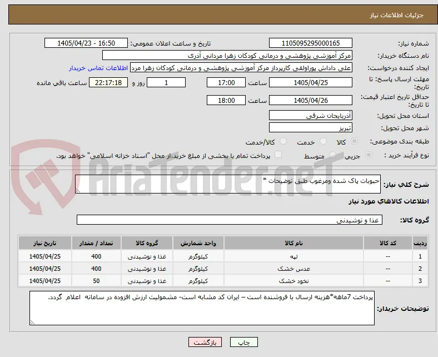The image size is (438, 357).
Task: Select the متوسط purchase type radio
Action: [332, 155]
